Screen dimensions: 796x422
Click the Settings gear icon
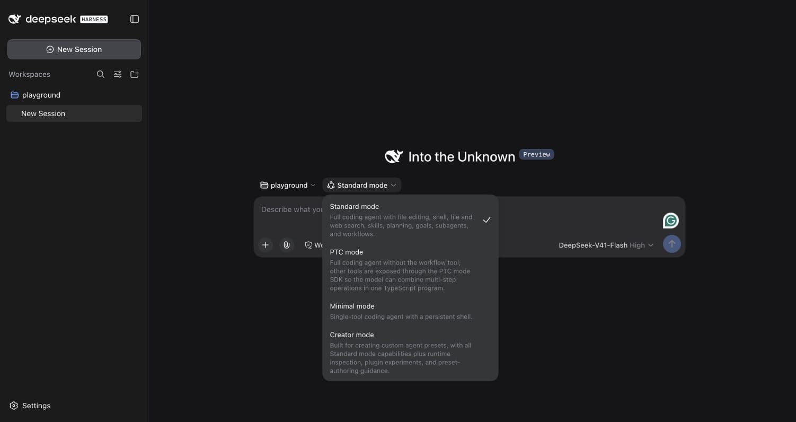coord(14,406)
